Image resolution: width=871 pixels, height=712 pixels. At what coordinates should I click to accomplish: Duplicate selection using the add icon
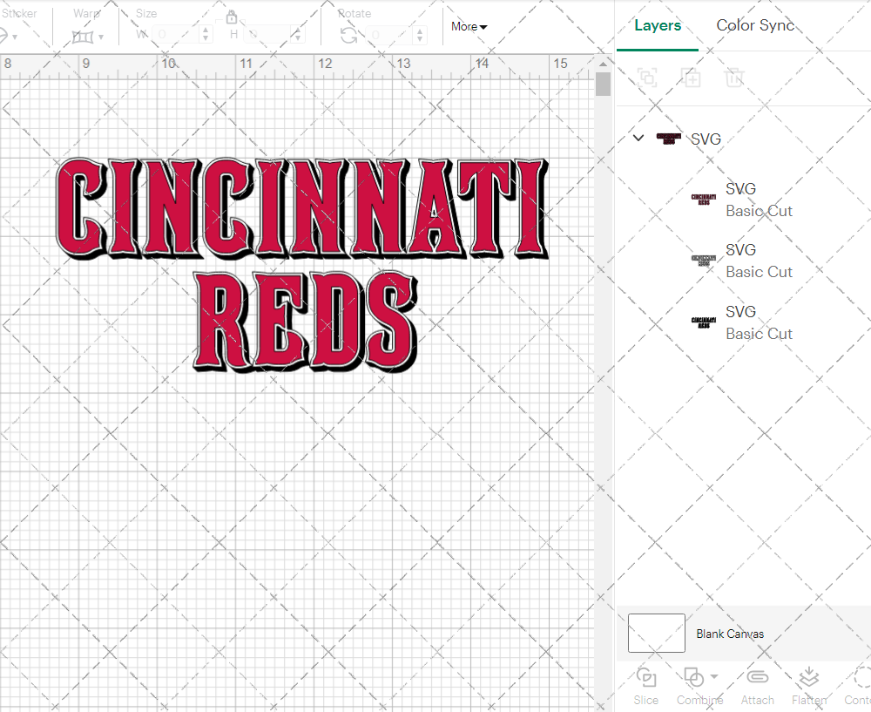(x=692, y=78)
